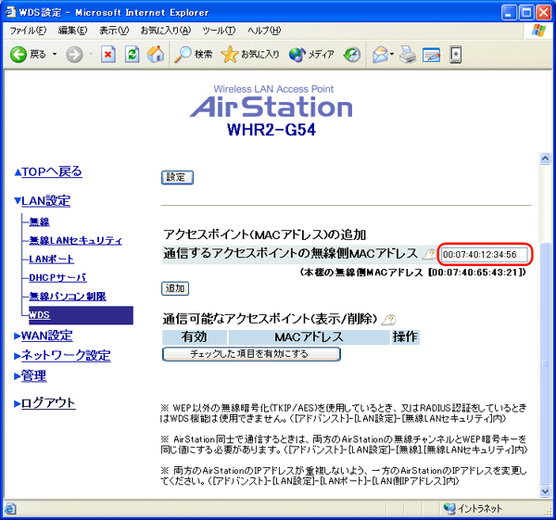
Task: Click the 設定 button
Action: (x=177, y=177)
